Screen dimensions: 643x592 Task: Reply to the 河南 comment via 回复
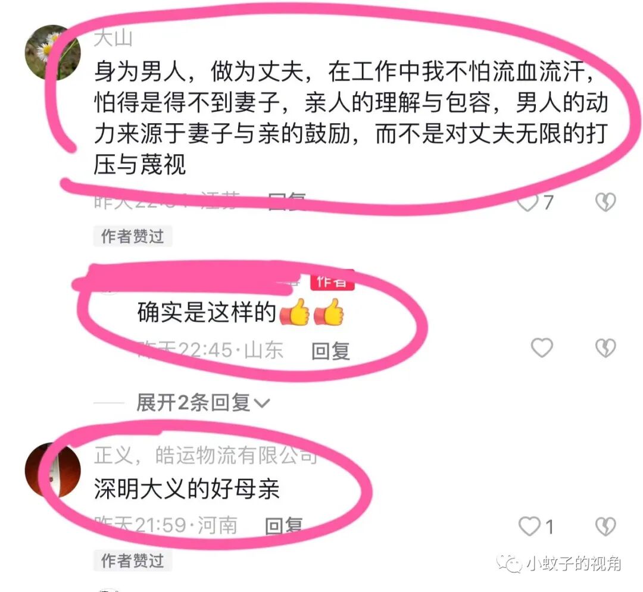284,525
